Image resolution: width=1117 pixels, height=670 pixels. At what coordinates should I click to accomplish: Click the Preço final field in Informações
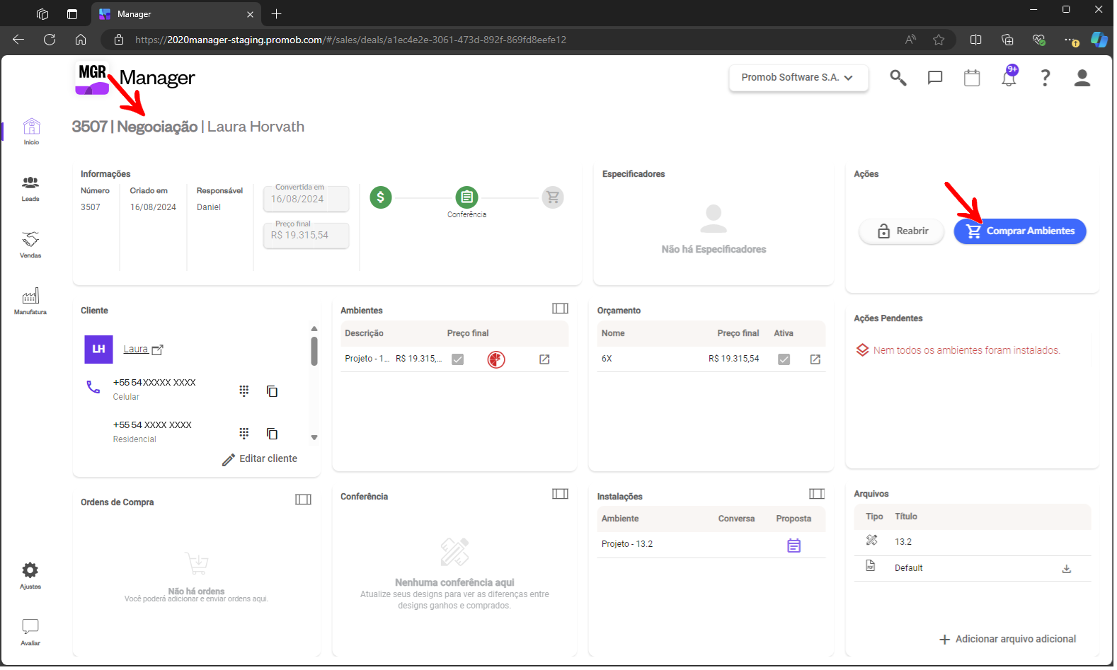pyautogui.click(x=307, y=236)
